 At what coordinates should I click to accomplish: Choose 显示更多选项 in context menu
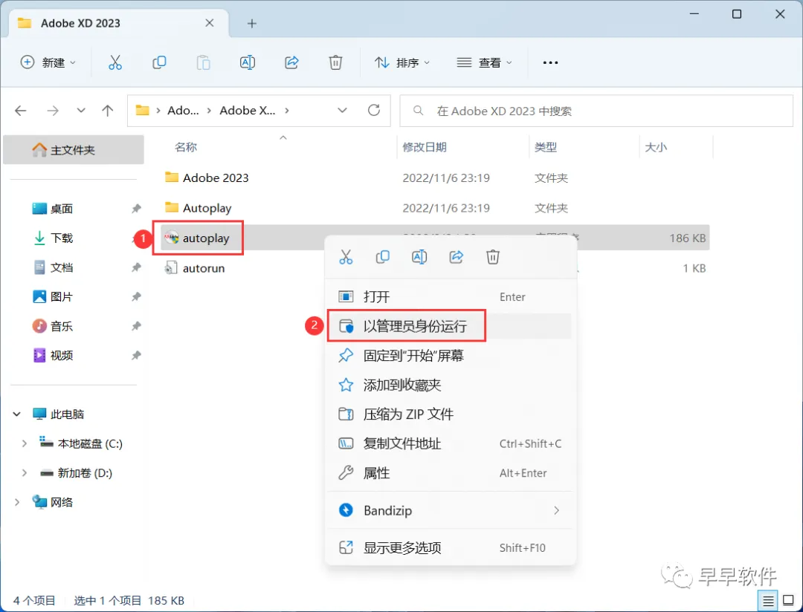449,547
